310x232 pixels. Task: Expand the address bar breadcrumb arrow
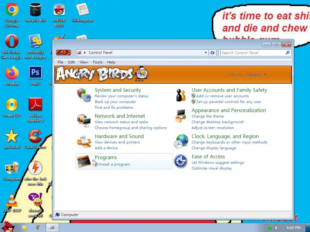(85, 53)
